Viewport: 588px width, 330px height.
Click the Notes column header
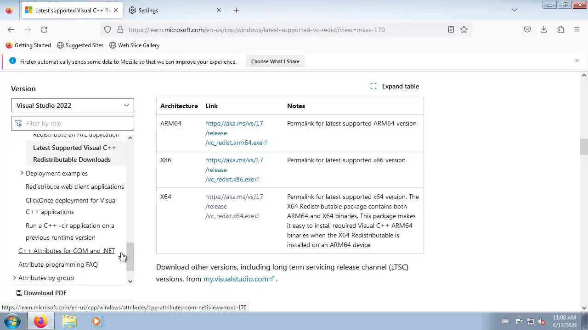(x=296, y=106)
